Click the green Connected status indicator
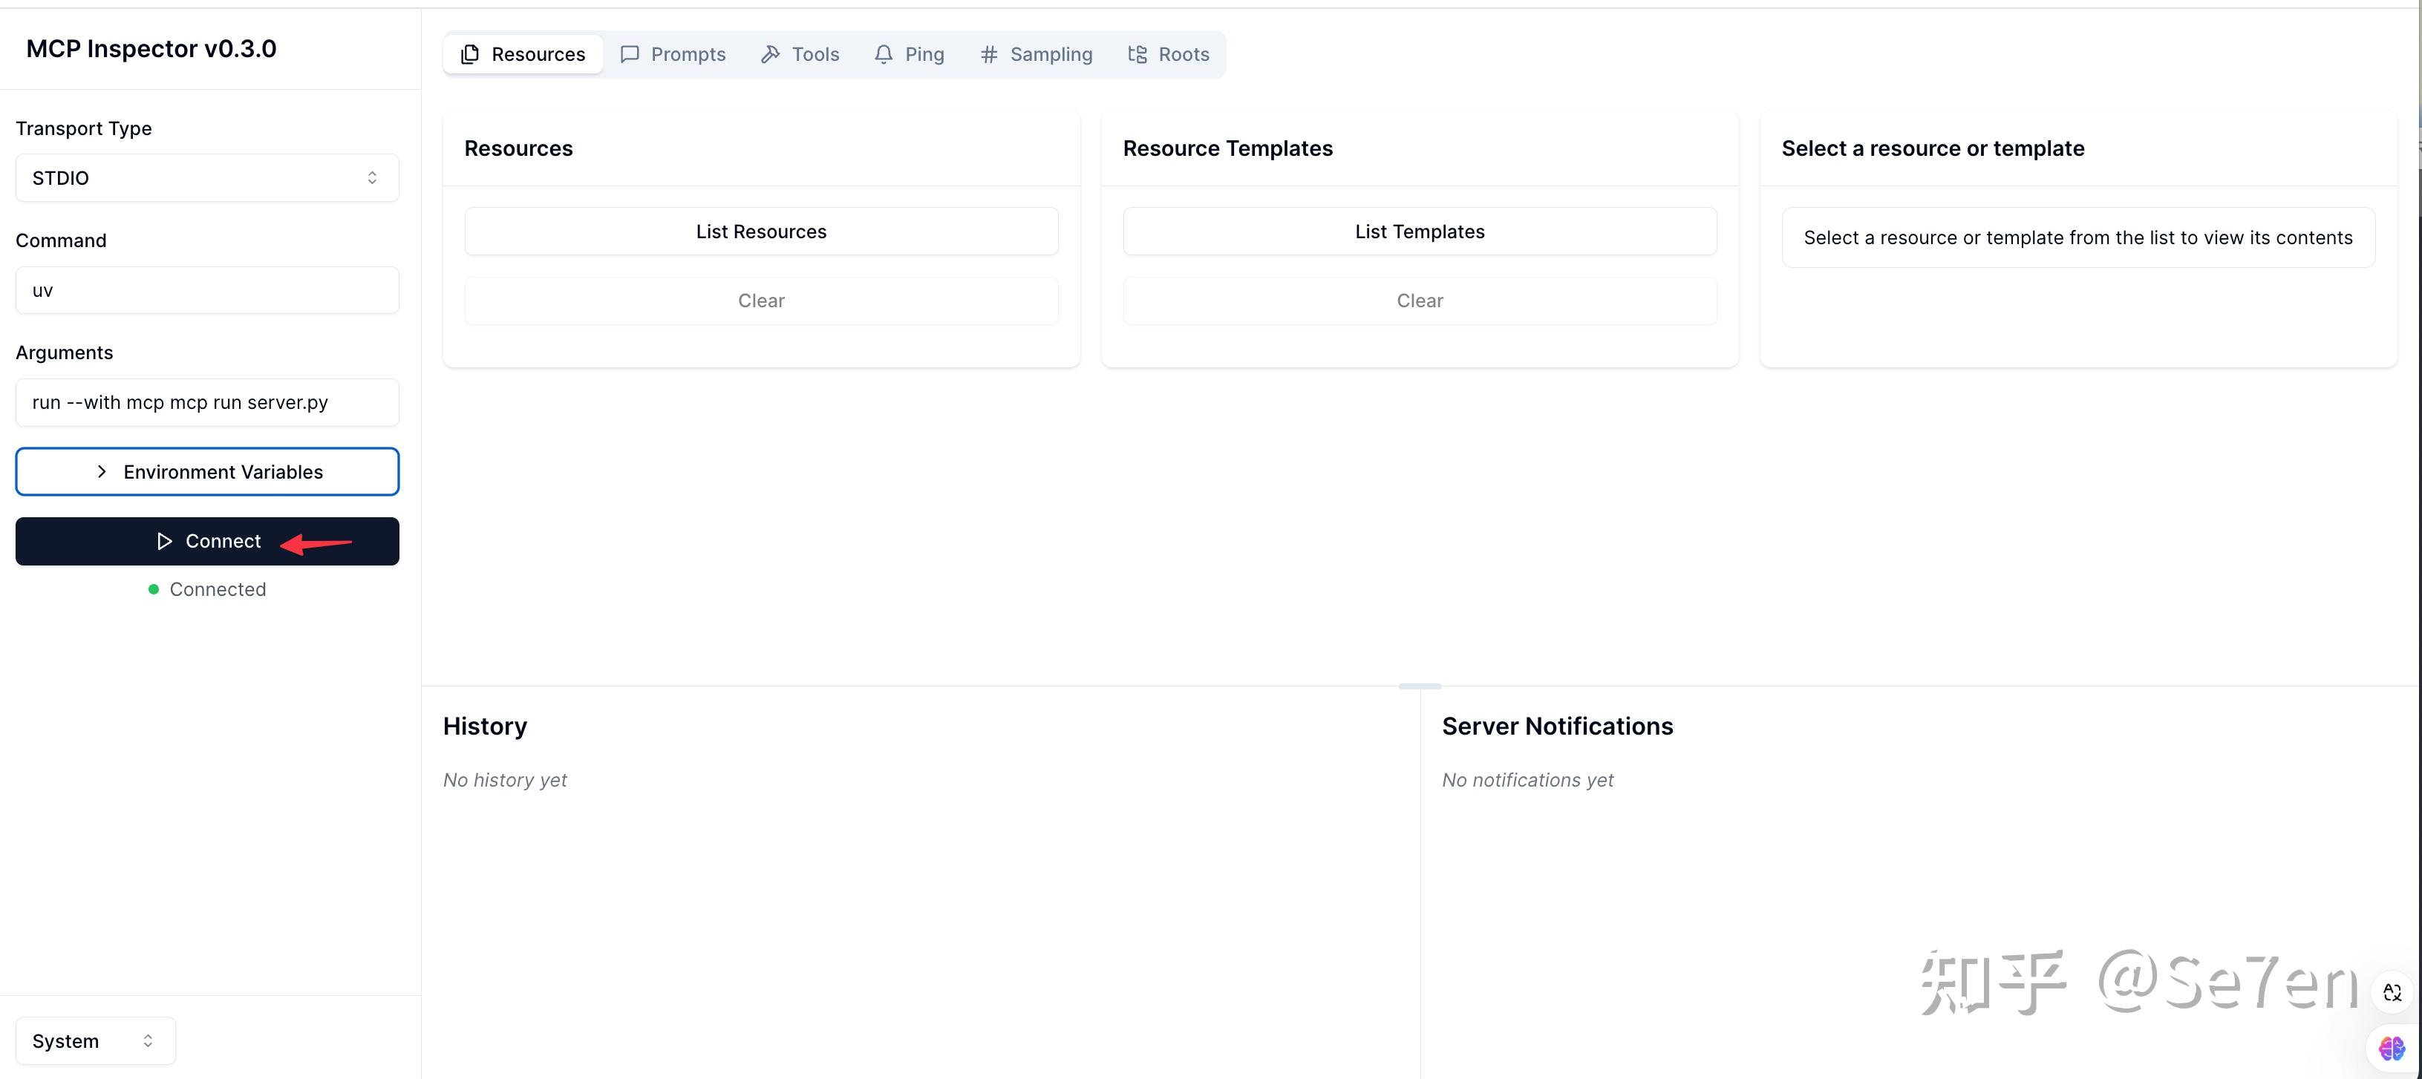 pos(154,589)
